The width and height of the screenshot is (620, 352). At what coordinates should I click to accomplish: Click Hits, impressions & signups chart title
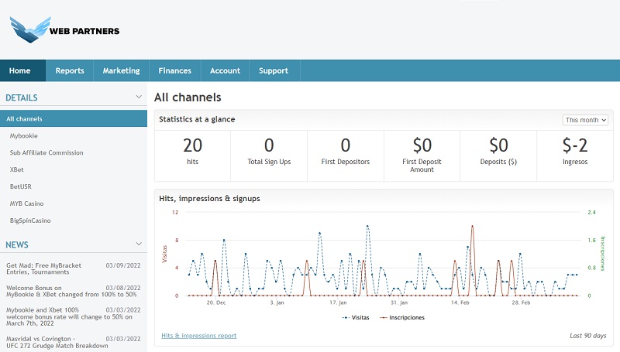(209, 199)
